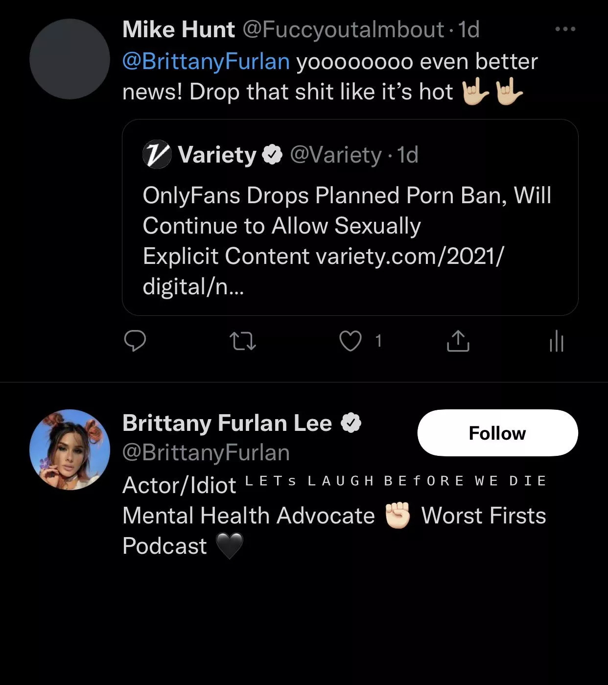This screenshot has height=685, width=608.
Task: Follow Brittany Furlan Lee
Action: (497, 433)
